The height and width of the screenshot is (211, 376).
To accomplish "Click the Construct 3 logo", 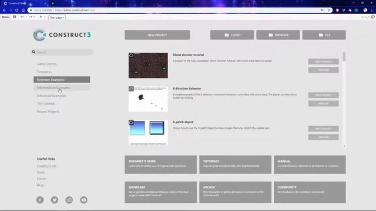I will pos(62,35).
